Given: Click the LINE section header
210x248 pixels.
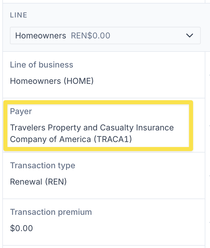Looking at the screenshot, I should pos(19,15).
